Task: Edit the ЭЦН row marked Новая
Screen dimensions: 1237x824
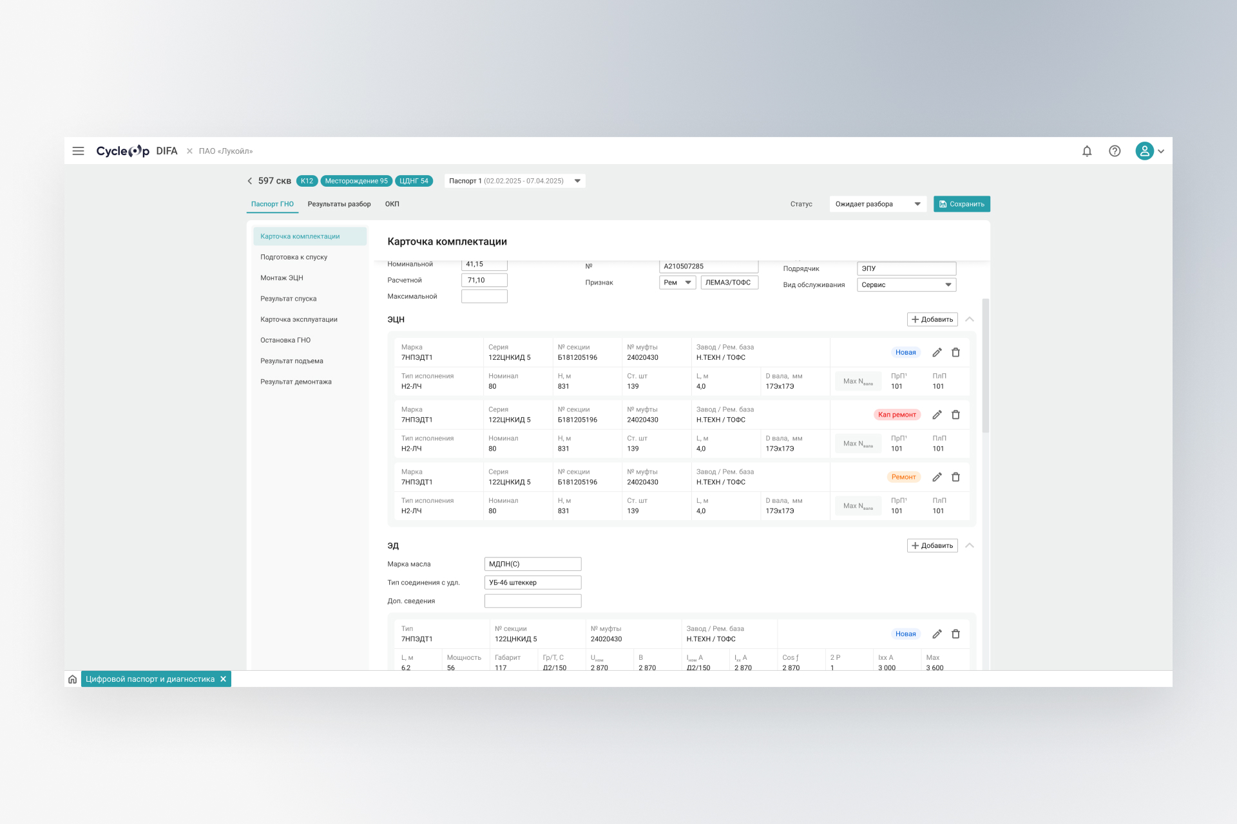Action: tap(937, 353)
